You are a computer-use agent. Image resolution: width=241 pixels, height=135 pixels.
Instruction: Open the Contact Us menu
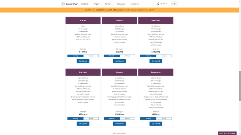pos(135,4)
